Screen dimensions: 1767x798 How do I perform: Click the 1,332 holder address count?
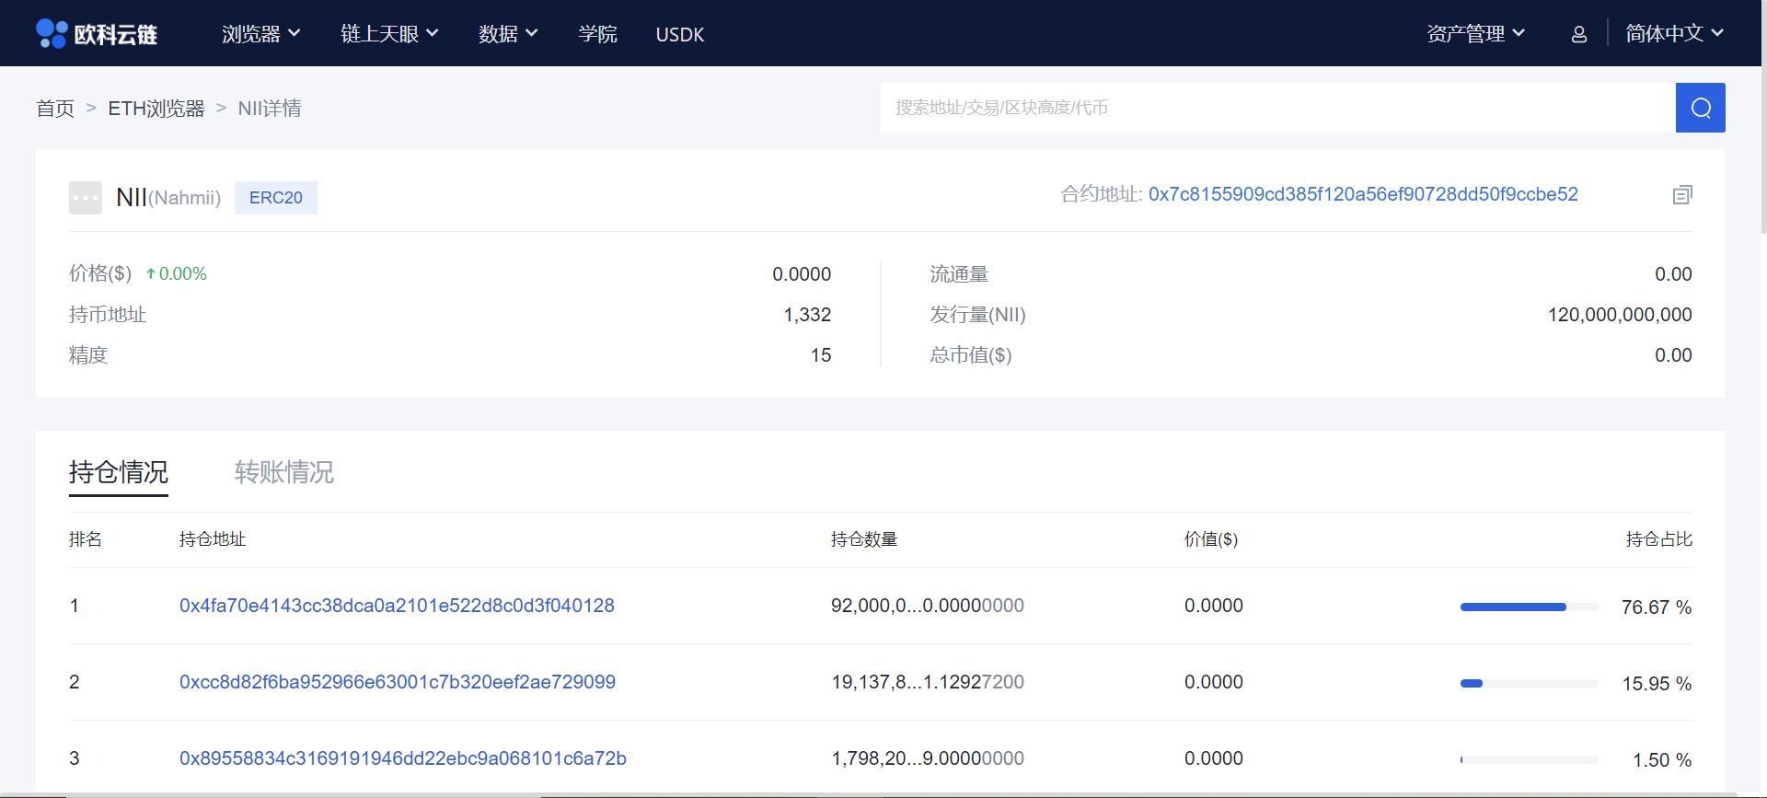coord(807,315)
